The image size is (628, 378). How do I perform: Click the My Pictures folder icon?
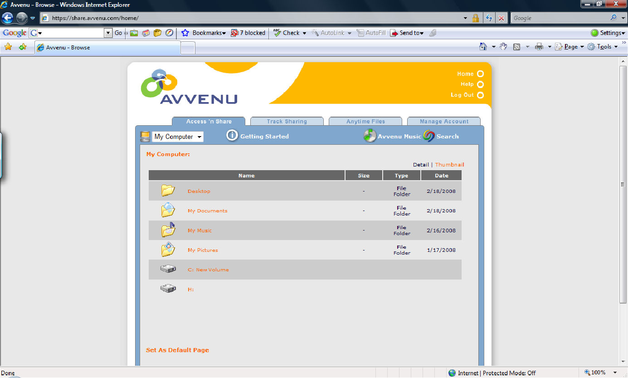coord(168,249)
